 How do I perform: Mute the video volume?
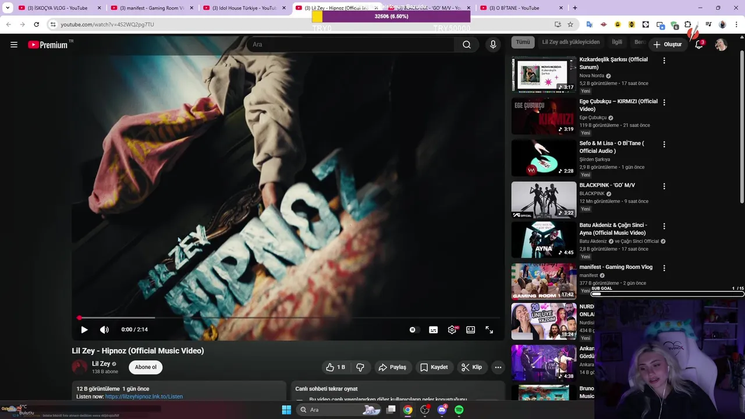click(x=104, y=329)
